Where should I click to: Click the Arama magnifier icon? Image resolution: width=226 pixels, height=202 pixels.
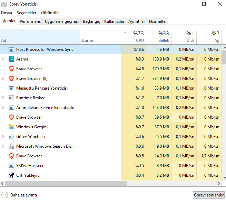pos(11,59)
